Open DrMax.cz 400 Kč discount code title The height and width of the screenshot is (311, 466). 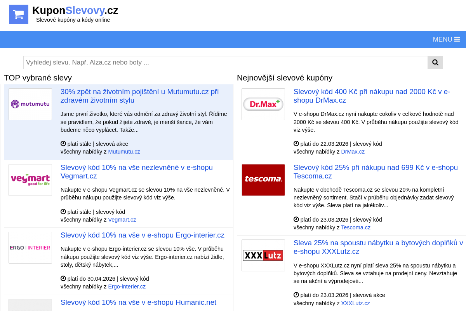click(372, 96)
